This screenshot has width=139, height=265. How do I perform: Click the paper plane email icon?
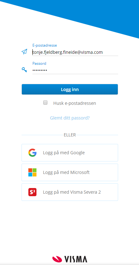24,52
